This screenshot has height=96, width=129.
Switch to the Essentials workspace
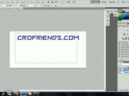point(95,2)
